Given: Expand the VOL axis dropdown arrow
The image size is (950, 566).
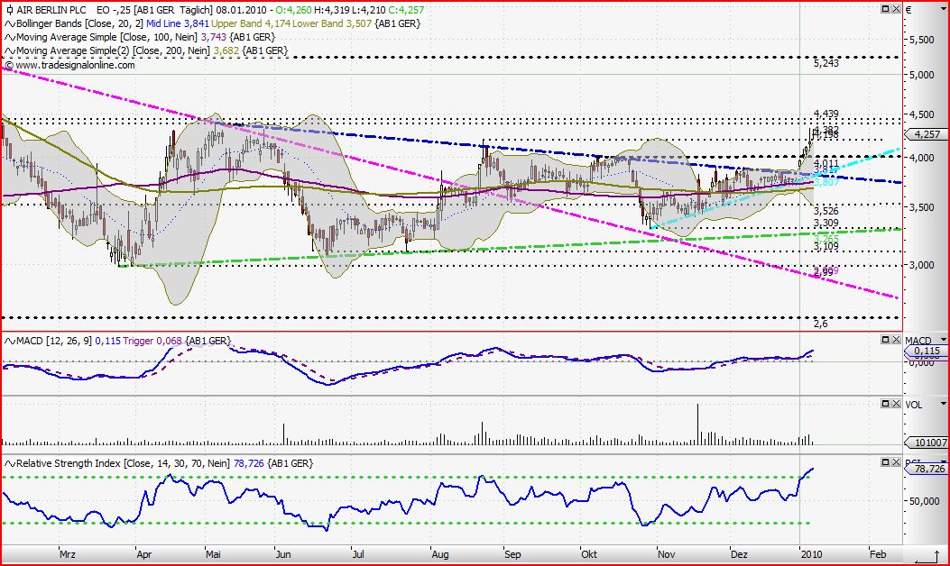Looking at the screenshot, I should click(x=943, y=405).
